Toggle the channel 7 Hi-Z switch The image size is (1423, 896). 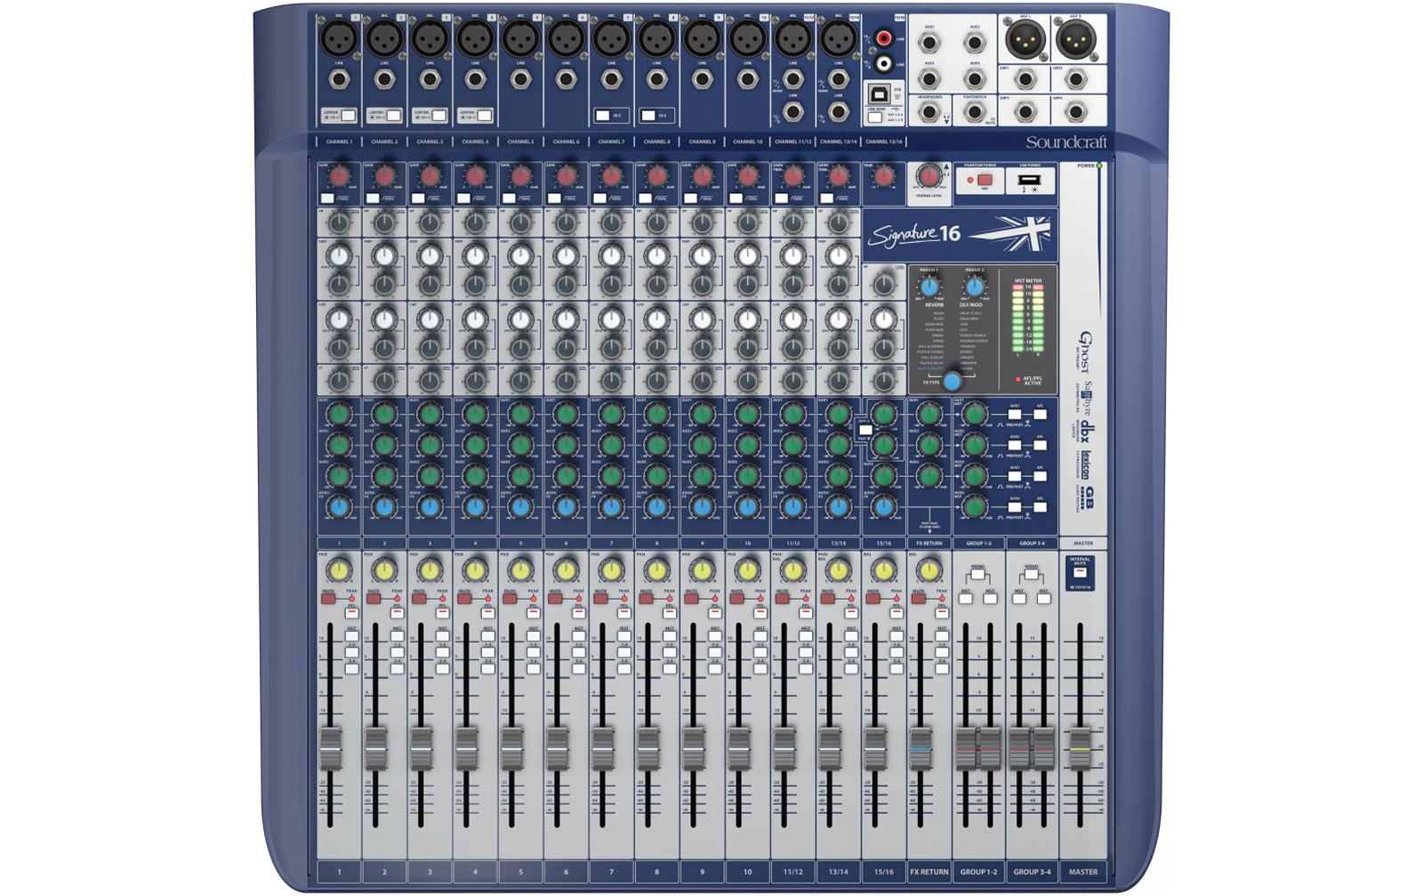tap(604, 116)
